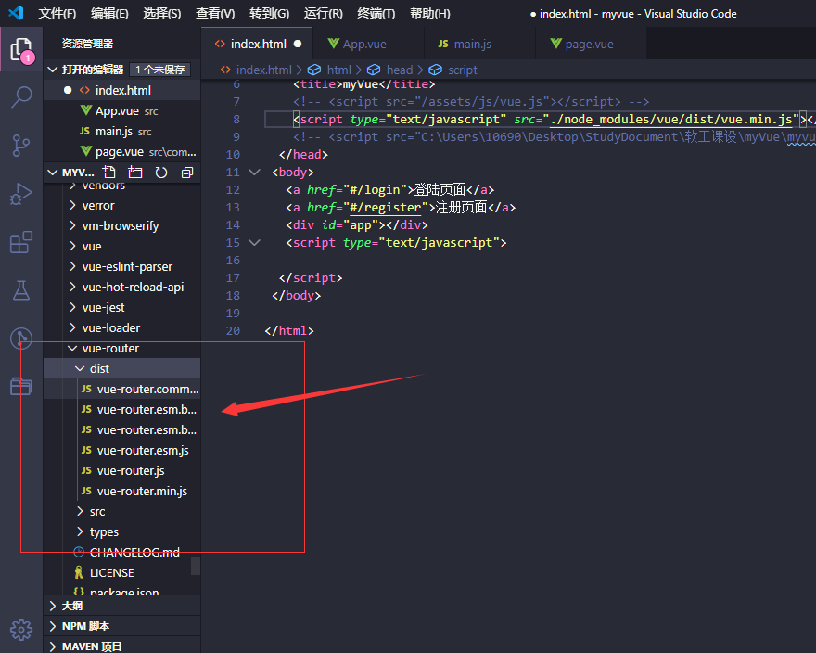The image size is (816, 653).
Task: Open the 文件(F) menu
Action: 57,14
